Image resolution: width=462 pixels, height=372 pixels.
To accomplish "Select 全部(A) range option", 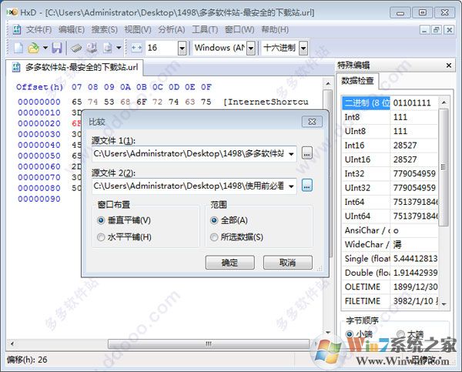I will pyautogui.click(x=229, y=220).
